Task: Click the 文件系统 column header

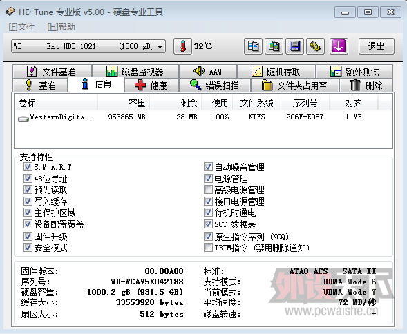Action: (257, 103)
